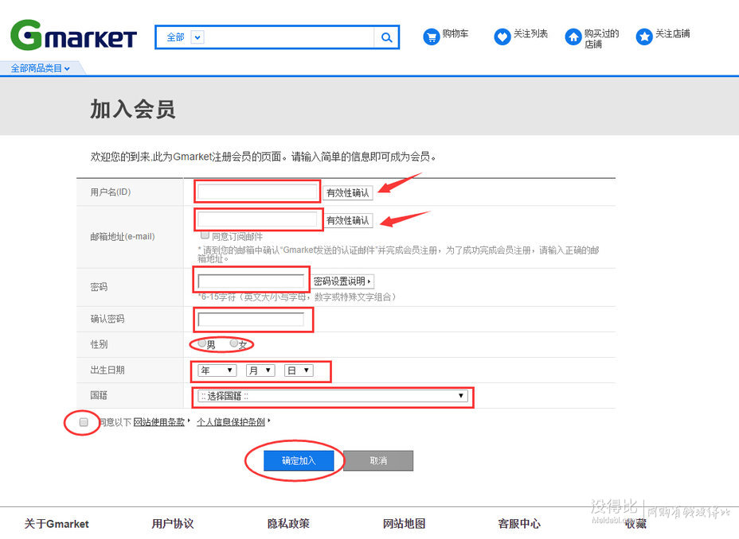Viewport: 739px width, 539px height.
Task: Tick the 同意订阅邮件 checkbox
Action: 205,235
